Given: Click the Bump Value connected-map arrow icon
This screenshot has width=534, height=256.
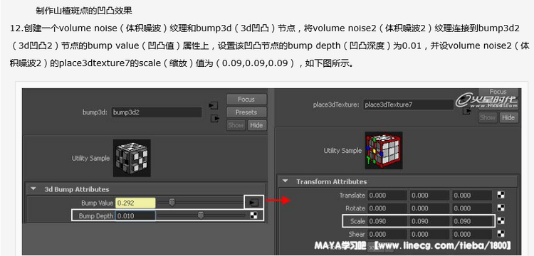Looking at the screenshot, I should click(x=253, y=203).
